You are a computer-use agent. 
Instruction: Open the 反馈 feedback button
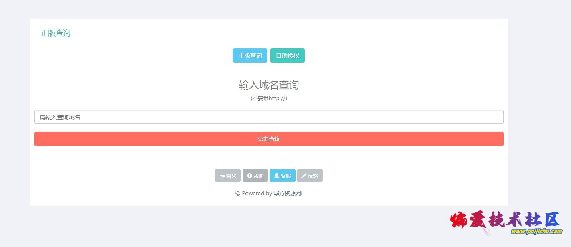(x=310, y=176)
